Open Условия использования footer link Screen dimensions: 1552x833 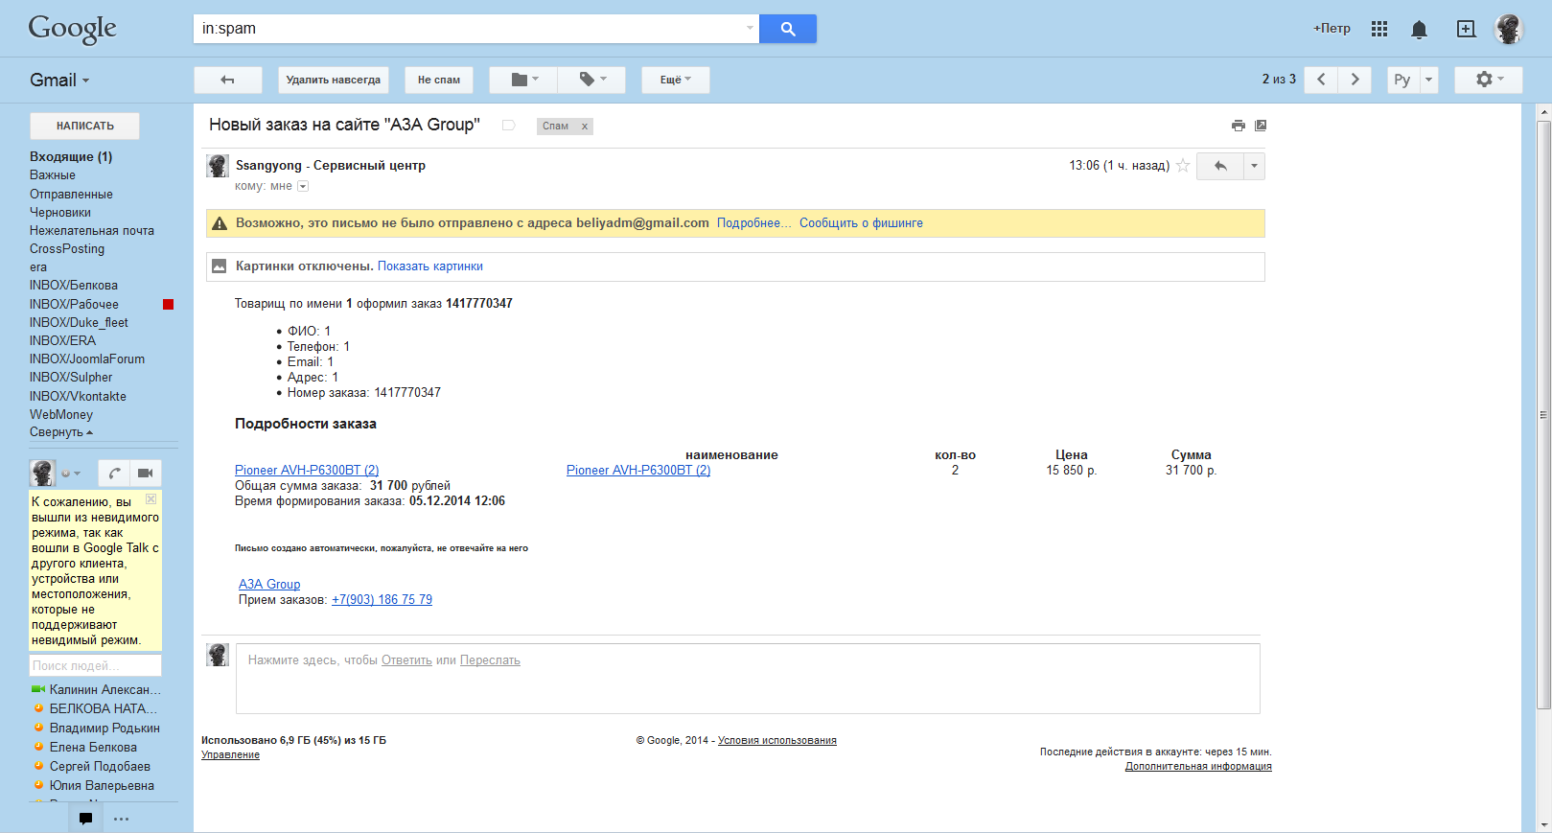(x=777, y=740)
